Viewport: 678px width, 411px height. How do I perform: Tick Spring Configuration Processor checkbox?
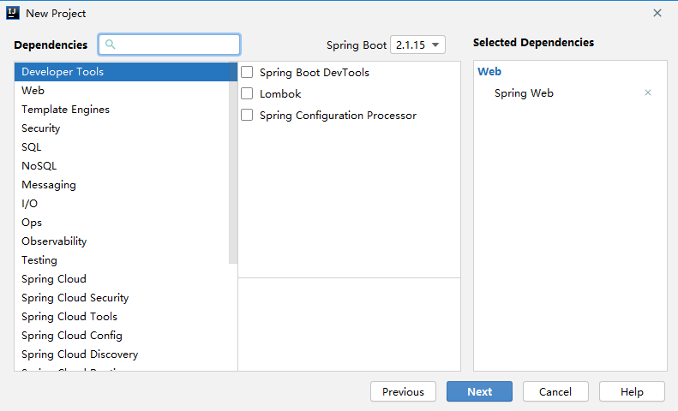tap(247, 115)
